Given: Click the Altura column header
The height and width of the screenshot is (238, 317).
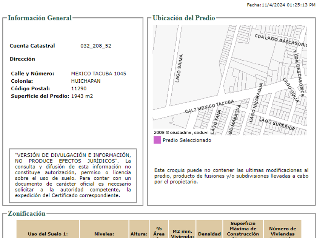Looking at the screenshot, I should [x=139, y=233].
